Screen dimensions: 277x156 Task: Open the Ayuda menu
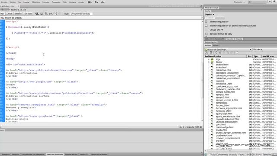point(81,2)
